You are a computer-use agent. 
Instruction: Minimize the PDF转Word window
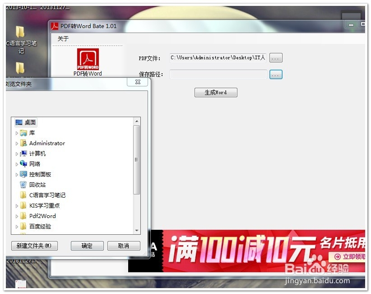[351, 25]
